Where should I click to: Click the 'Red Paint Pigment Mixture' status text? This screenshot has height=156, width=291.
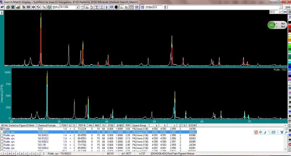click(181, 153)
